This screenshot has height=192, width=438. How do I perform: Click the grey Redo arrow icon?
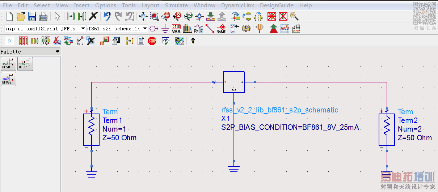tap(118, 16)
